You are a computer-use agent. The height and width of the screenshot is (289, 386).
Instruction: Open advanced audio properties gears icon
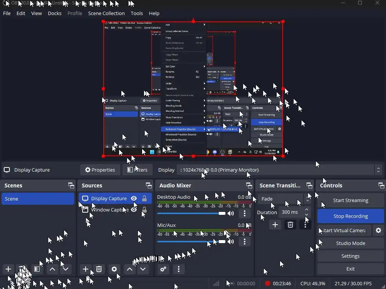(163, 269)
